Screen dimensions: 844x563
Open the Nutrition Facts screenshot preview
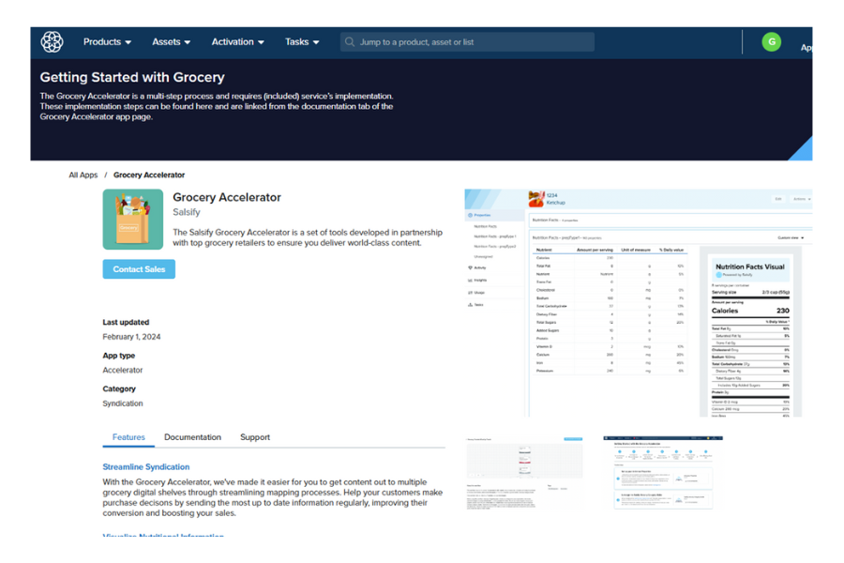(x=638, y=303)
